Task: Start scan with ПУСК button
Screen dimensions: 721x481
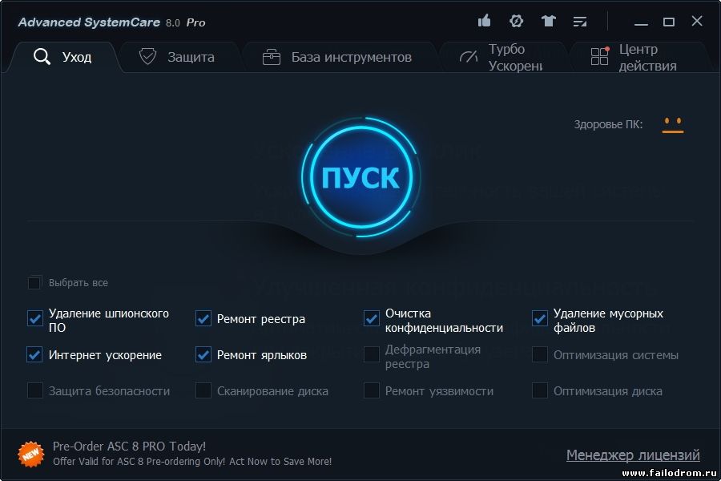Action: [361, 177]
